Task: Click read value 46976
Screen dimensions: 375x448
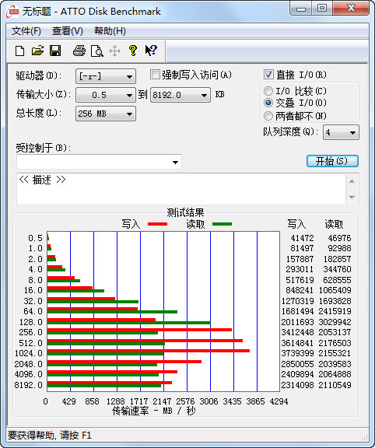Action: point(339,238)
